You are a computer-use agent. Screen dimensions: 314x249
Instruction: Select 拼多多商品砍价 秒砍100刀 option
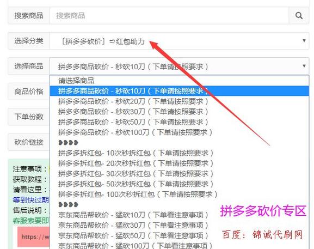179,132
